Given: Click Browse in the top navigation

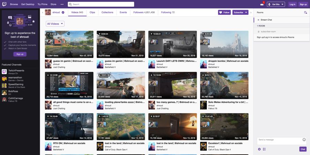Looking at the screenshot, I should (14, 4).
